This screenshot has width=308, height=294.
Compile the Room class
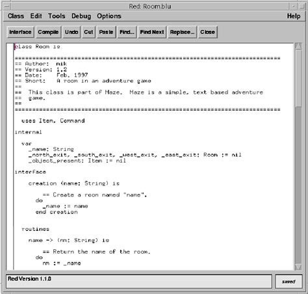(x=48, y=32)
